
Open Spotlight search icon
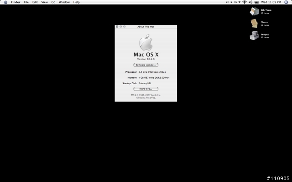pos(286,2)
